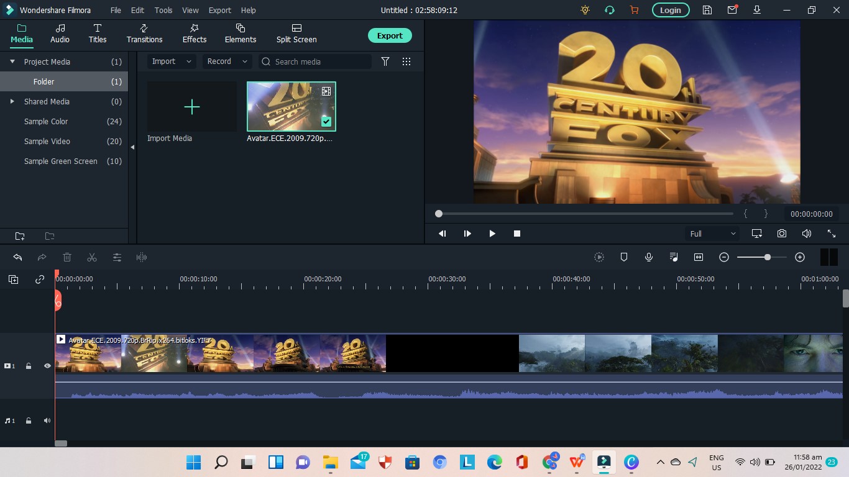
Task: Click the Login button
Action: pyautogui.click(x=670, y=10)
